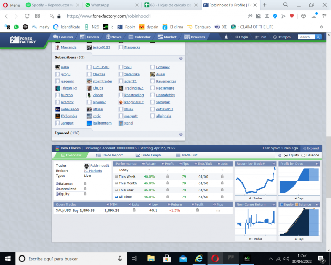Viewport: 331px width, 265px height.
Task: Click the Balance legend color swatch
Action: point(297,205)
